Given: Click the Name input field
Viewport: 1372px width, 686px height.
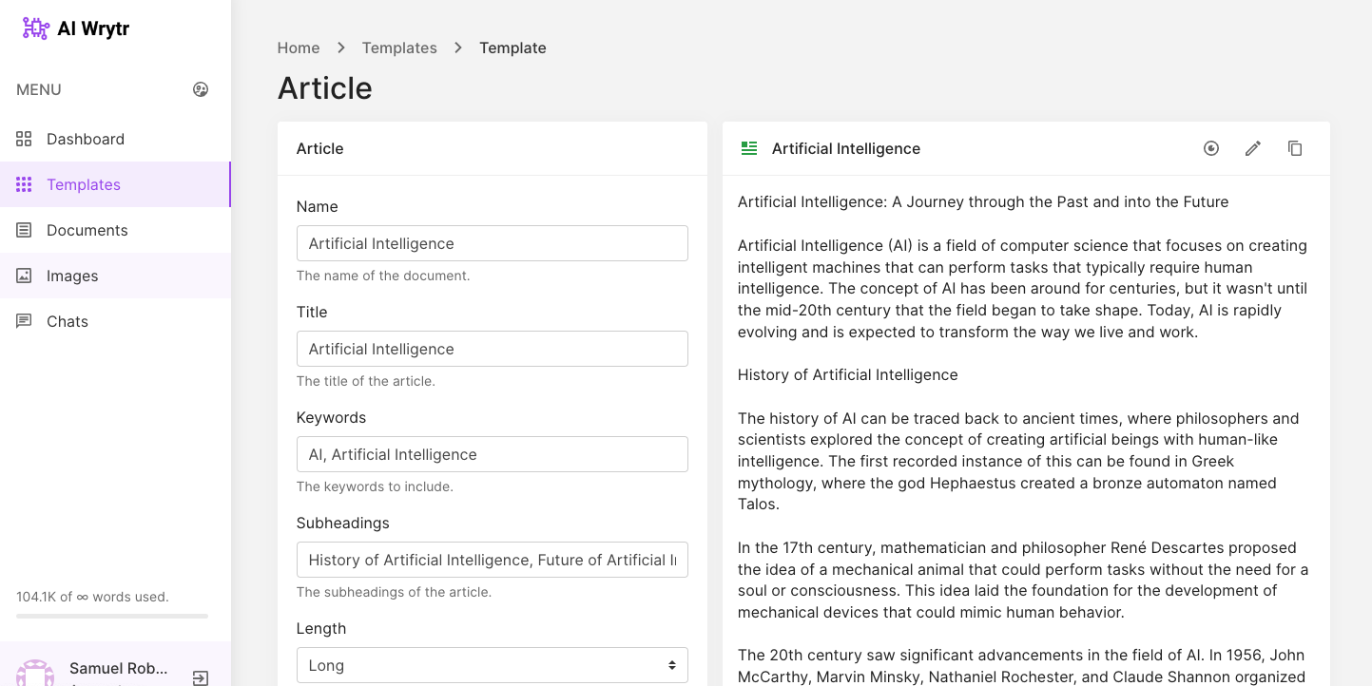Looking at the screenshot, I should tap(492, 243).
